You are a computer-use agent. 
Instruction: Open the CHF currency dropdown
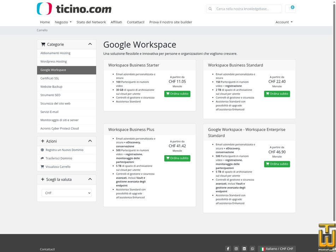pyautogui.click(x=66, y=193)
